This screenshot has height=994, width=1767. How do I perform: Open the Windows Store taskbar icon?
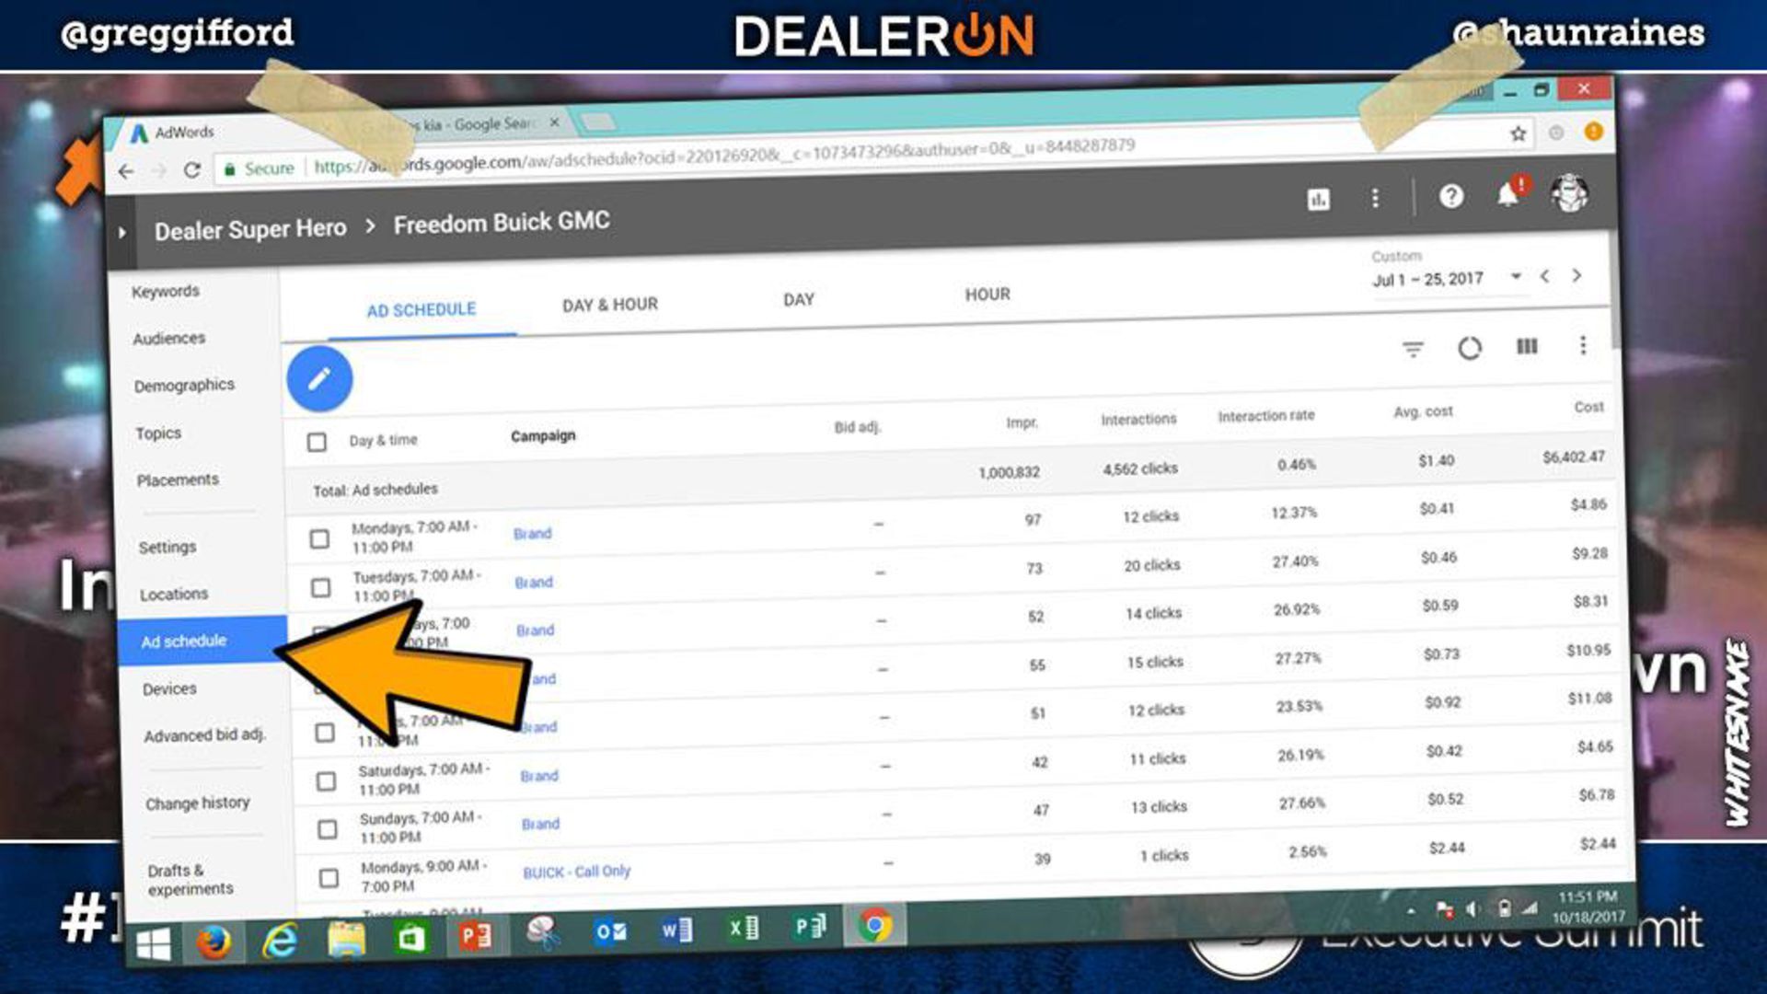(410, 938)
